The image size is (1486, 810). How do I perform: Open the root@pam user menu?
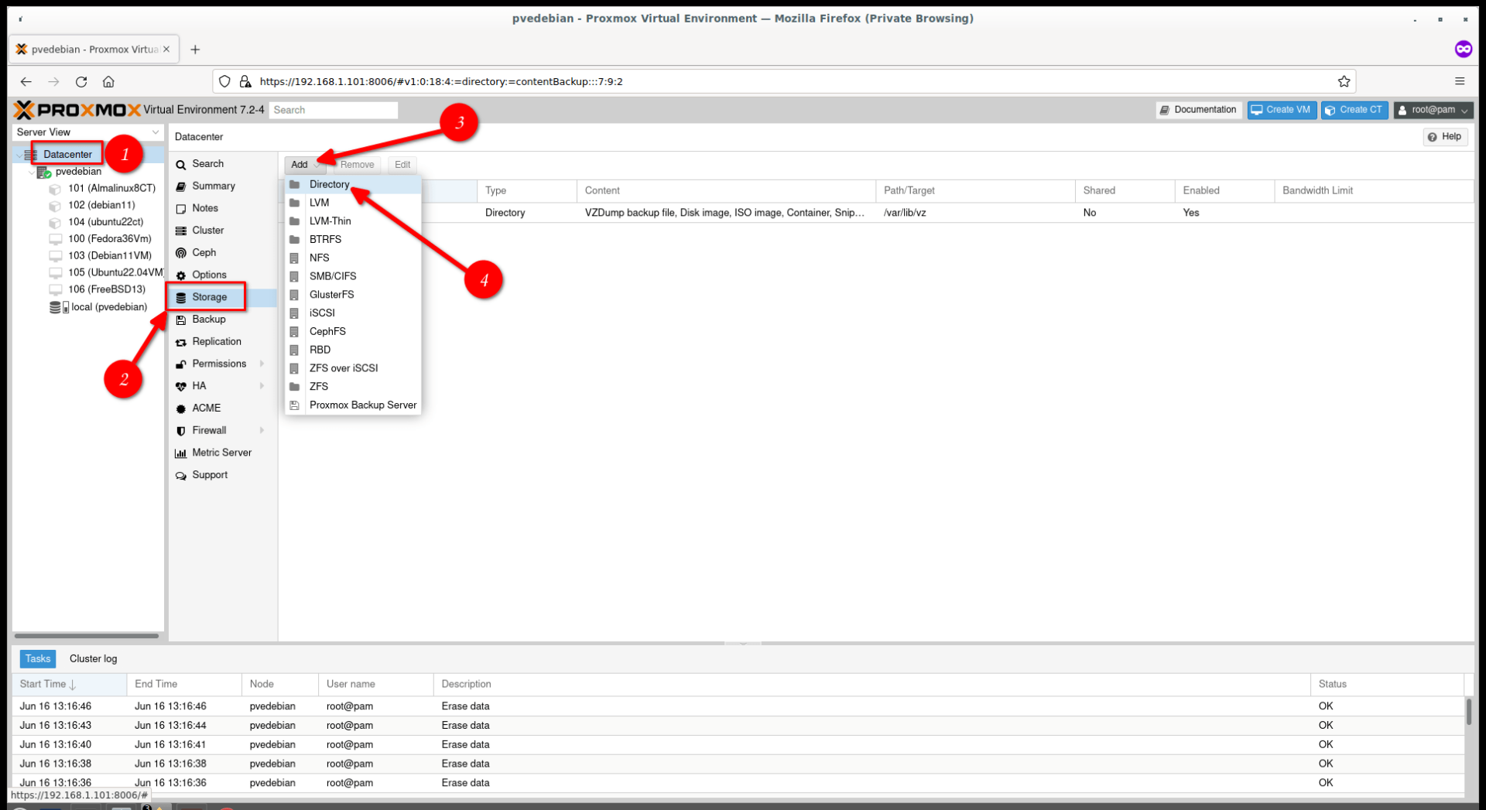point(1433,110)
